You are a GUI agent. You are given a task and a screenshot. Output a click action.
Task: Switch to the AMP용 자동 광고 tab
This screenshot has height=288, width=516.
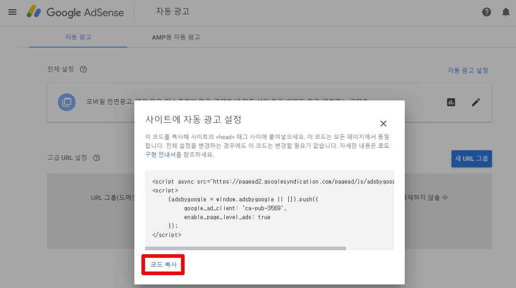[176, 37]
